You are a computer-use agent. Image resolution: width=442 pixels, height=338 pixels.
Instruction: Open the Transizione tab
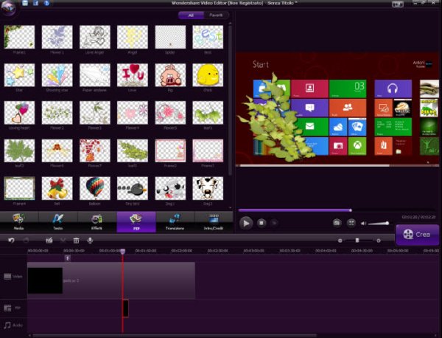coord(175,222)
